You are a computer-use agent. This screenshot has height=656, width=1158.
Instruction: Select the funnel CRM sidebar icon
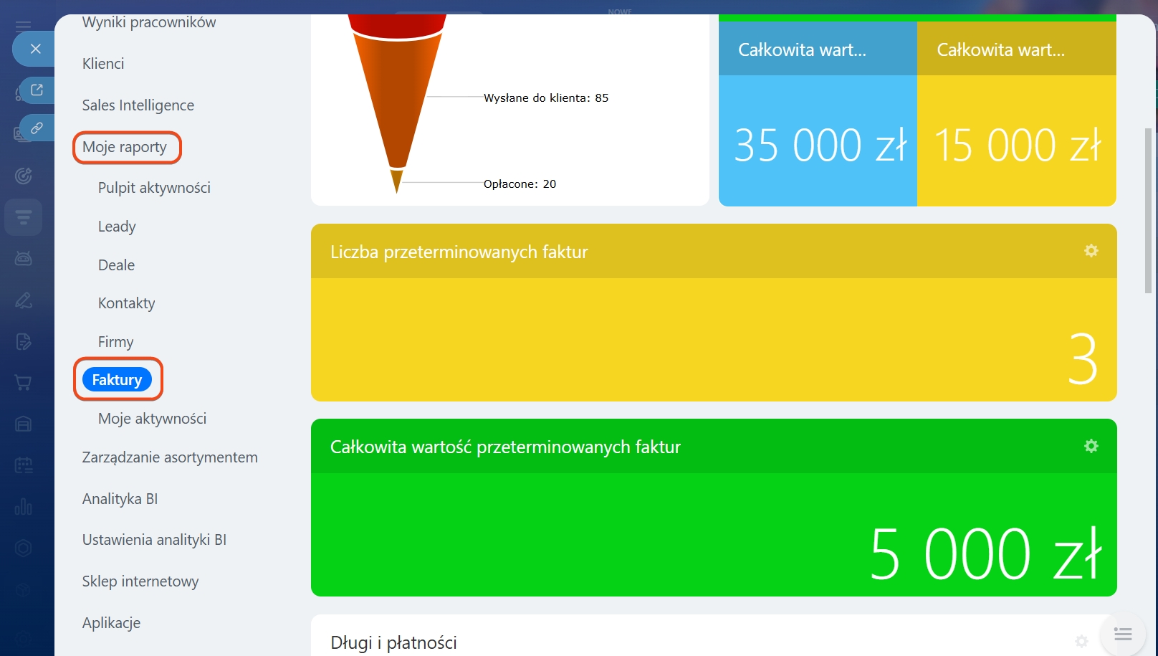23,217
